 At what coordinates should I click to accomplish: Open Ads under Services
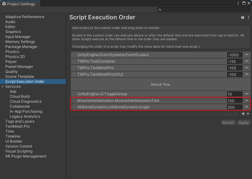point(13,92)
